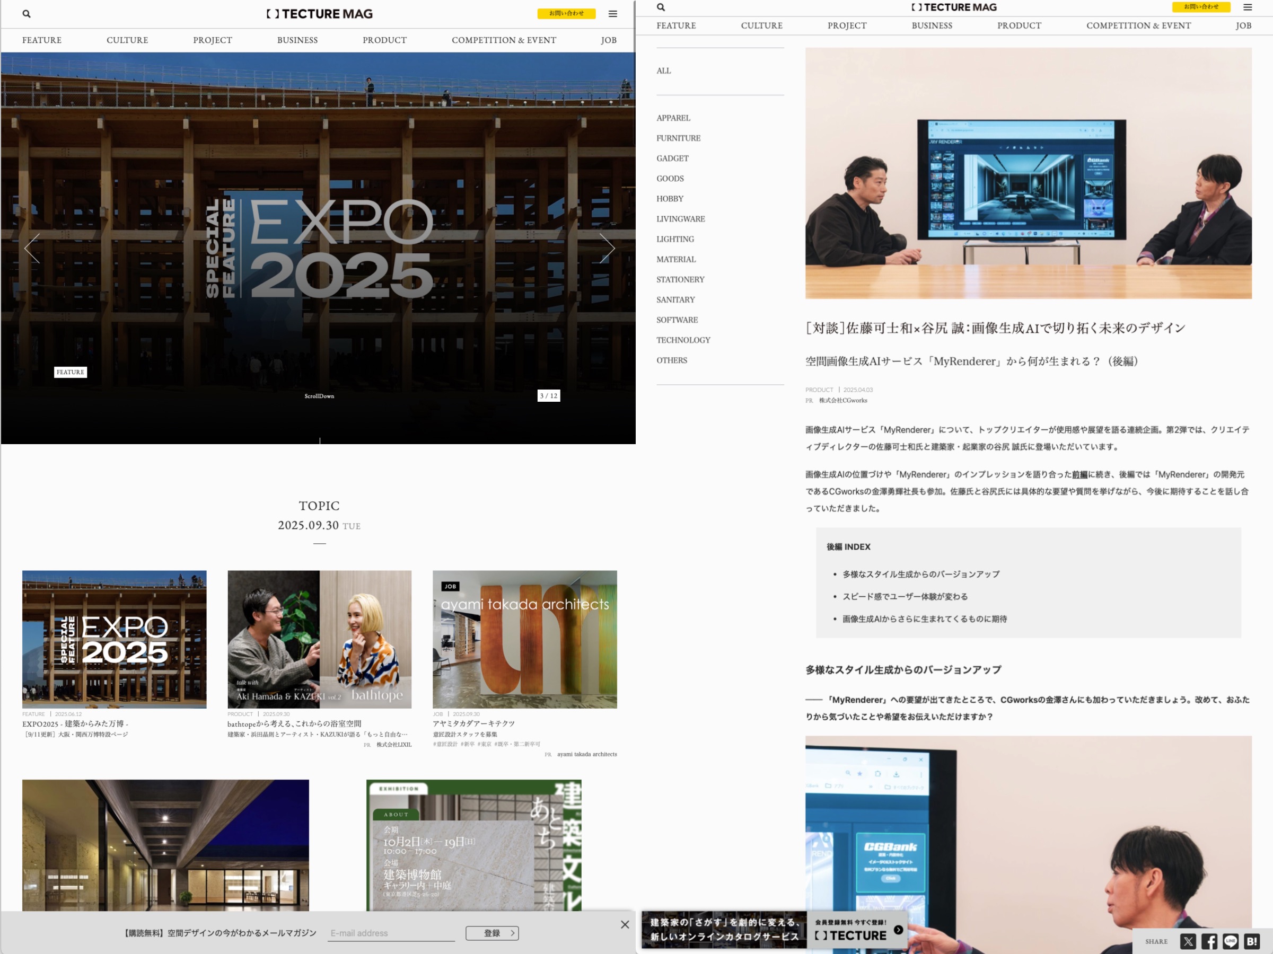The height and width of the screenshot is (954, 1273).
Task: Select SOFTWARE in product category list
Action: (677, 320)
